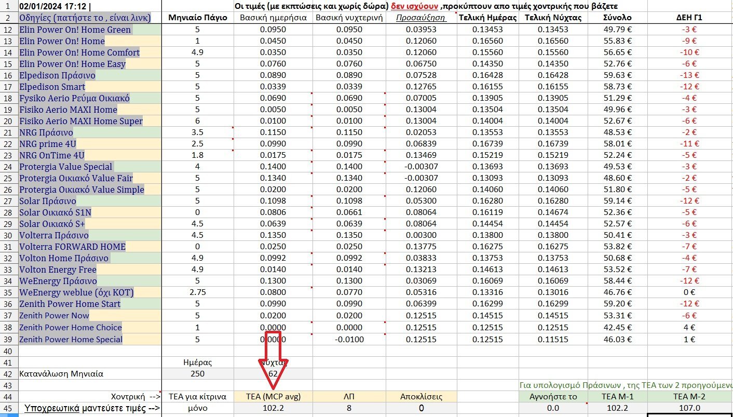Click the Τελική Ημέρας column header cell

(x=488, y=18)
